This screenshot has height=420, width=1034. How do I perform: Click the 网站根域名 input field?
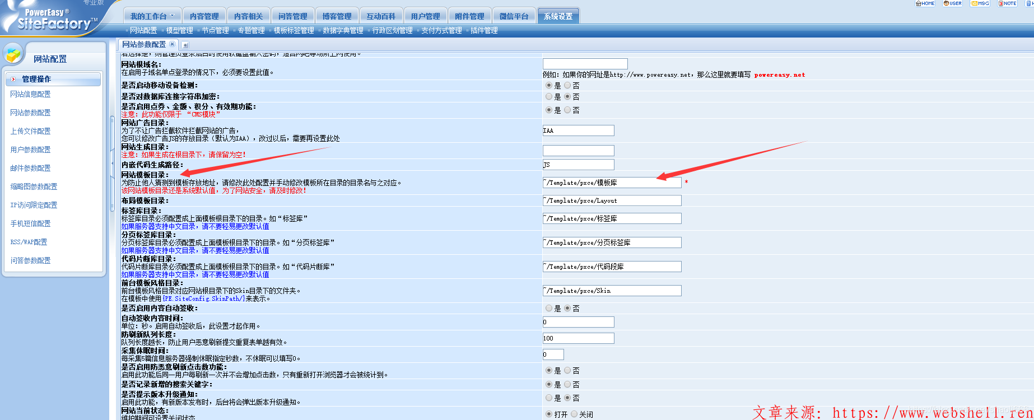[585, 64]
